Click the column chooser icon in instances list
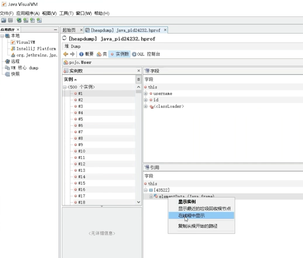 click(x=138, y=79)
